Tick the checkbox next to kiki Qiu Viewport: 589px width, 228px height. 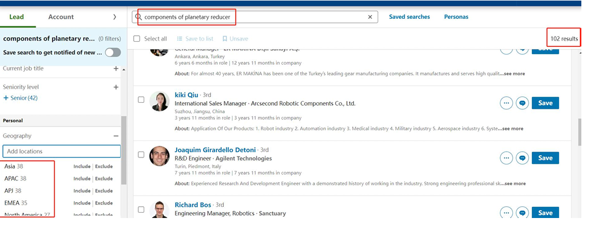point(141,100)
